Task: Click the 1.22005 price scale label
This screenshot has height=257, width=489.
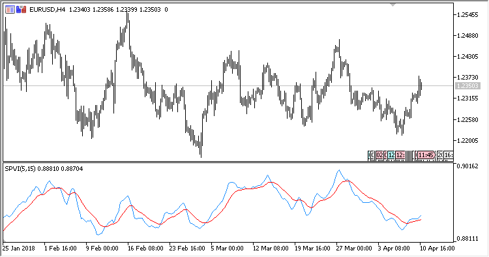Action: click(467, 141)
